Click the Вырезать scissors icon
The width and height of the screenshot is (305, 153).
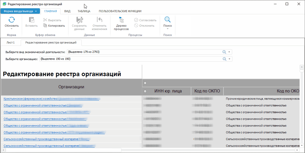point(45,20)
